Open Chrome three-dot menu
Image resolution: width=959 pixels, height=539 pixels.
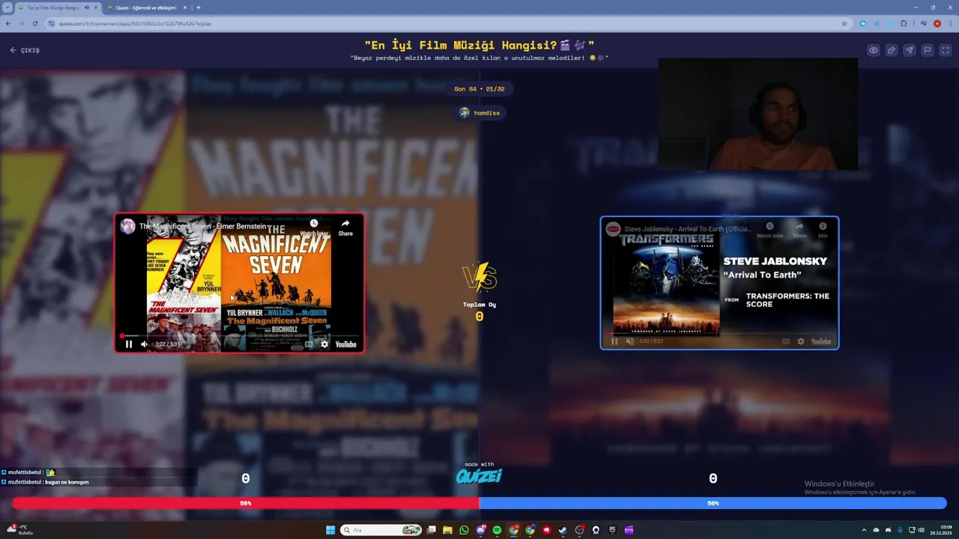[950, 23]
